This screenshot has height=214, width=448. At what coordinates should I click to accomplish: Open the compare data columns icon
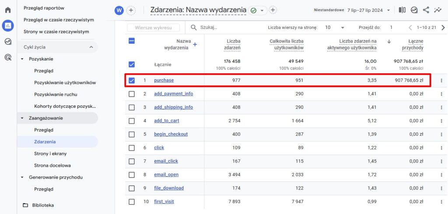point(402,10)
